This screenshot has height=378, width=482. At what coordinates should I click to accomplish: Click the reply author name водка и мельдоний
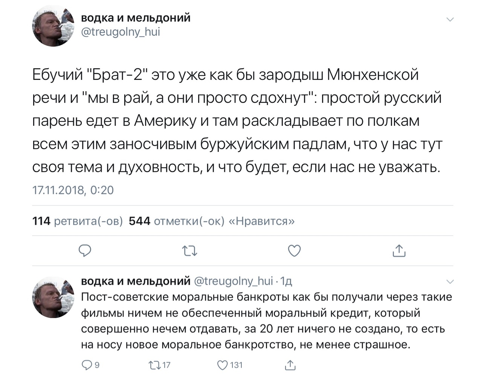(x=136, y=281)
